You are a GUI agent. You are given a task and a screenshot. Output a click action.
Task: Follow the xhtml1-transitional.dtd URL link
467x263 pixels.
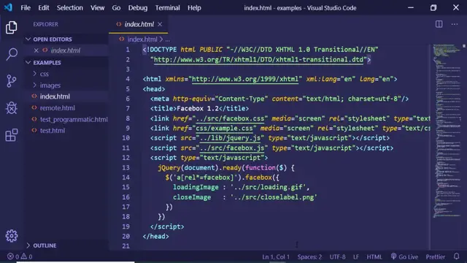point(258,59)
